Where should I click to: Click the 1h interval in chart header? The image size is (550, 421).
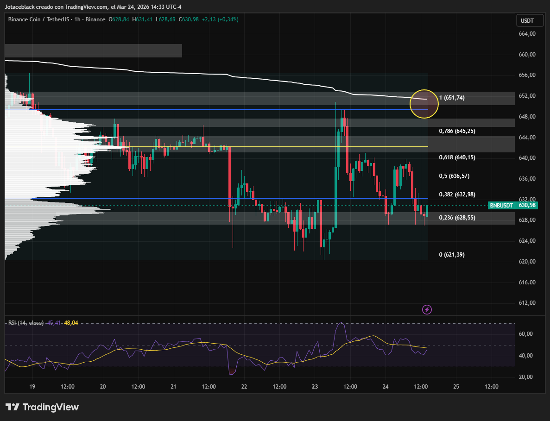coord(77,19)
